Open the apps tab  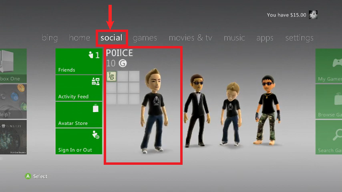click(265, 38)
